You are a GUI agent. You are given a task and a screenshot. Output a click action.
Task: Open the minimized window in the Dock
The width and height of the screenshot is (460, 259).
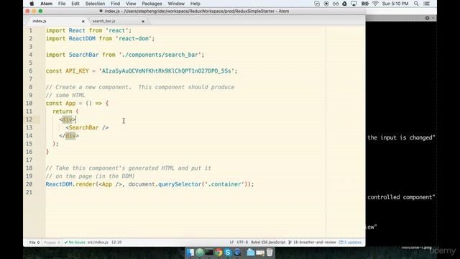point(260,253)
